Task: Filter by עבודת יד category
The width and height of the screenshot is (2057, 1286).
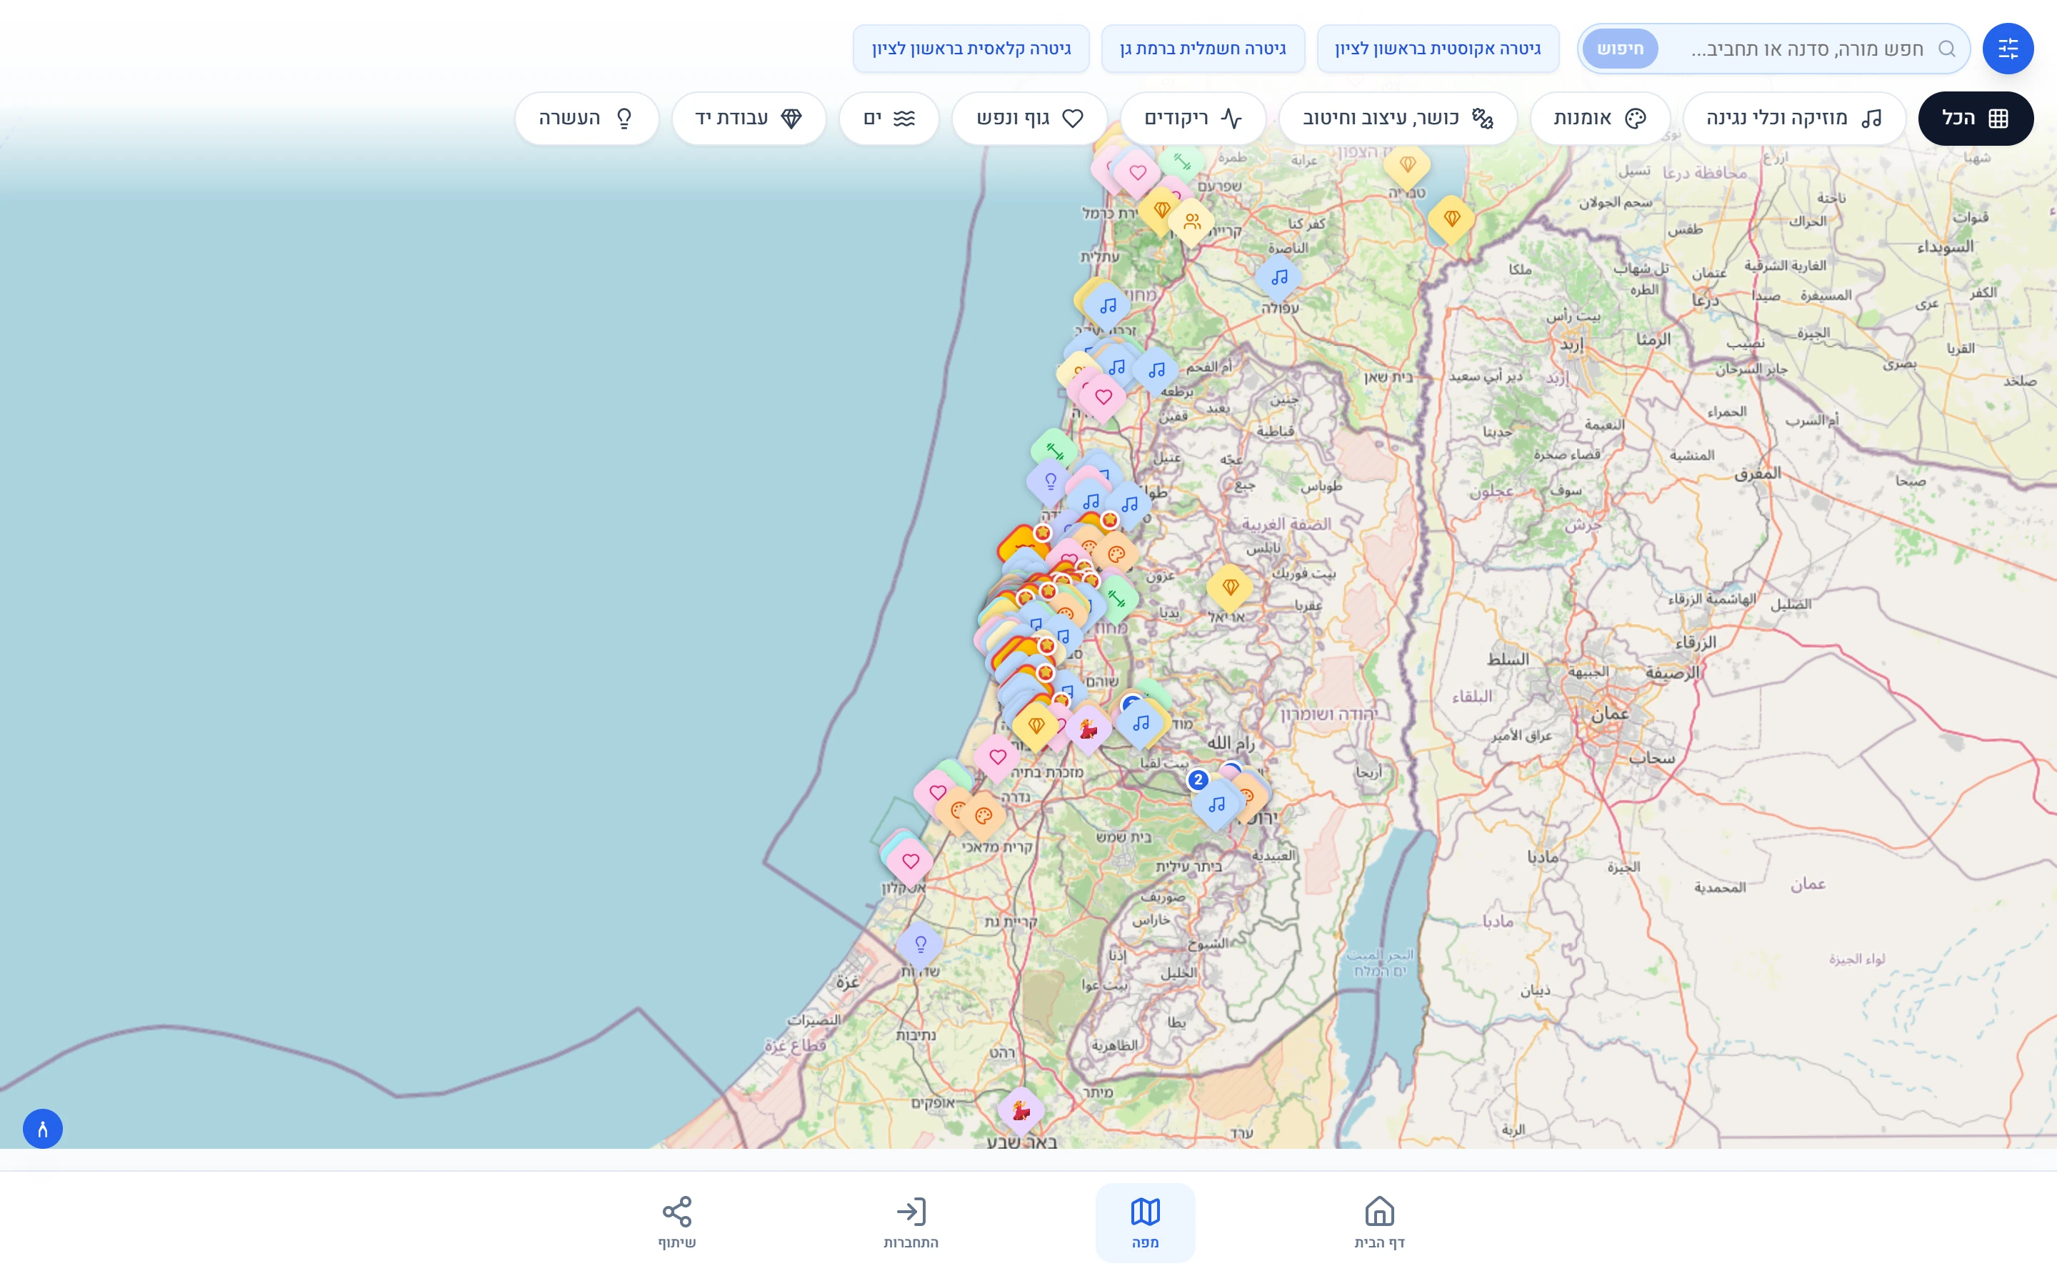Action: 748,118
